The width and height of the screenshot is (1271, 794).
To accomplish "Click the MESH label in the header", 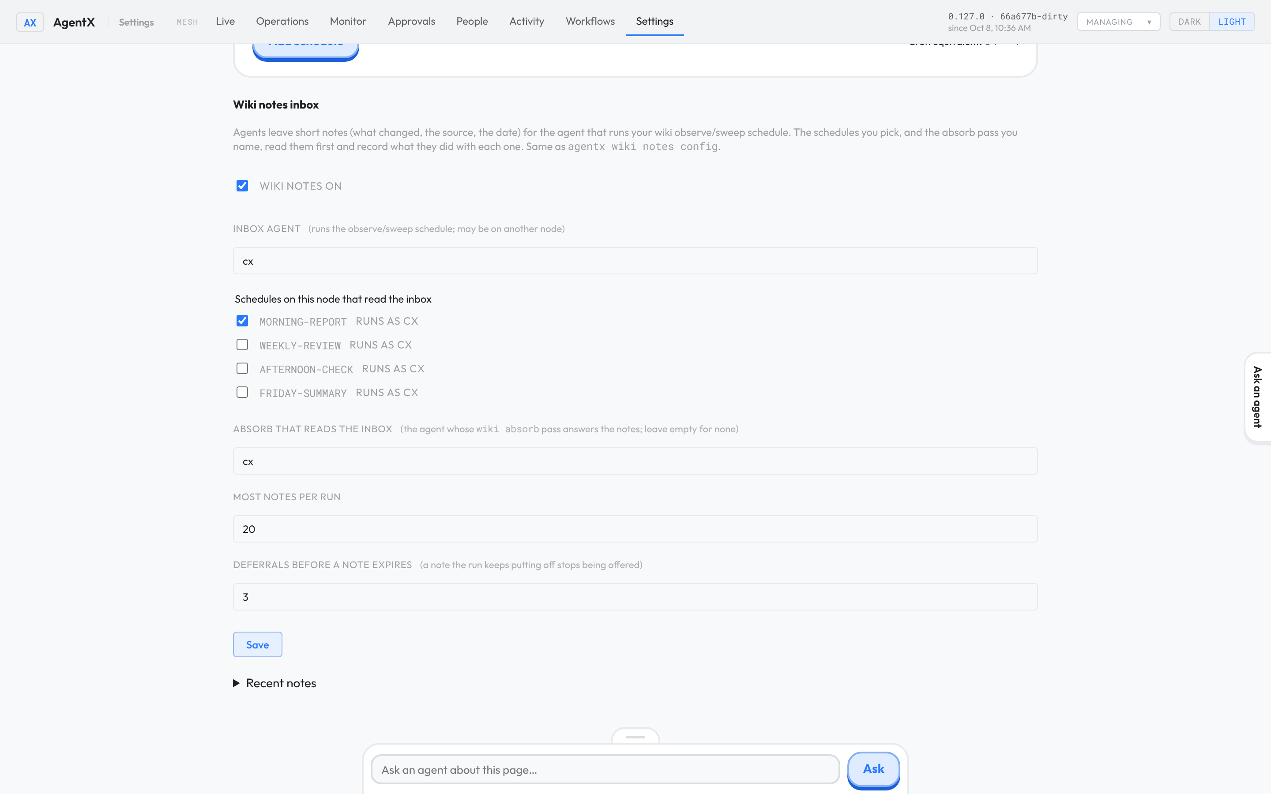I will click(187, 22).
